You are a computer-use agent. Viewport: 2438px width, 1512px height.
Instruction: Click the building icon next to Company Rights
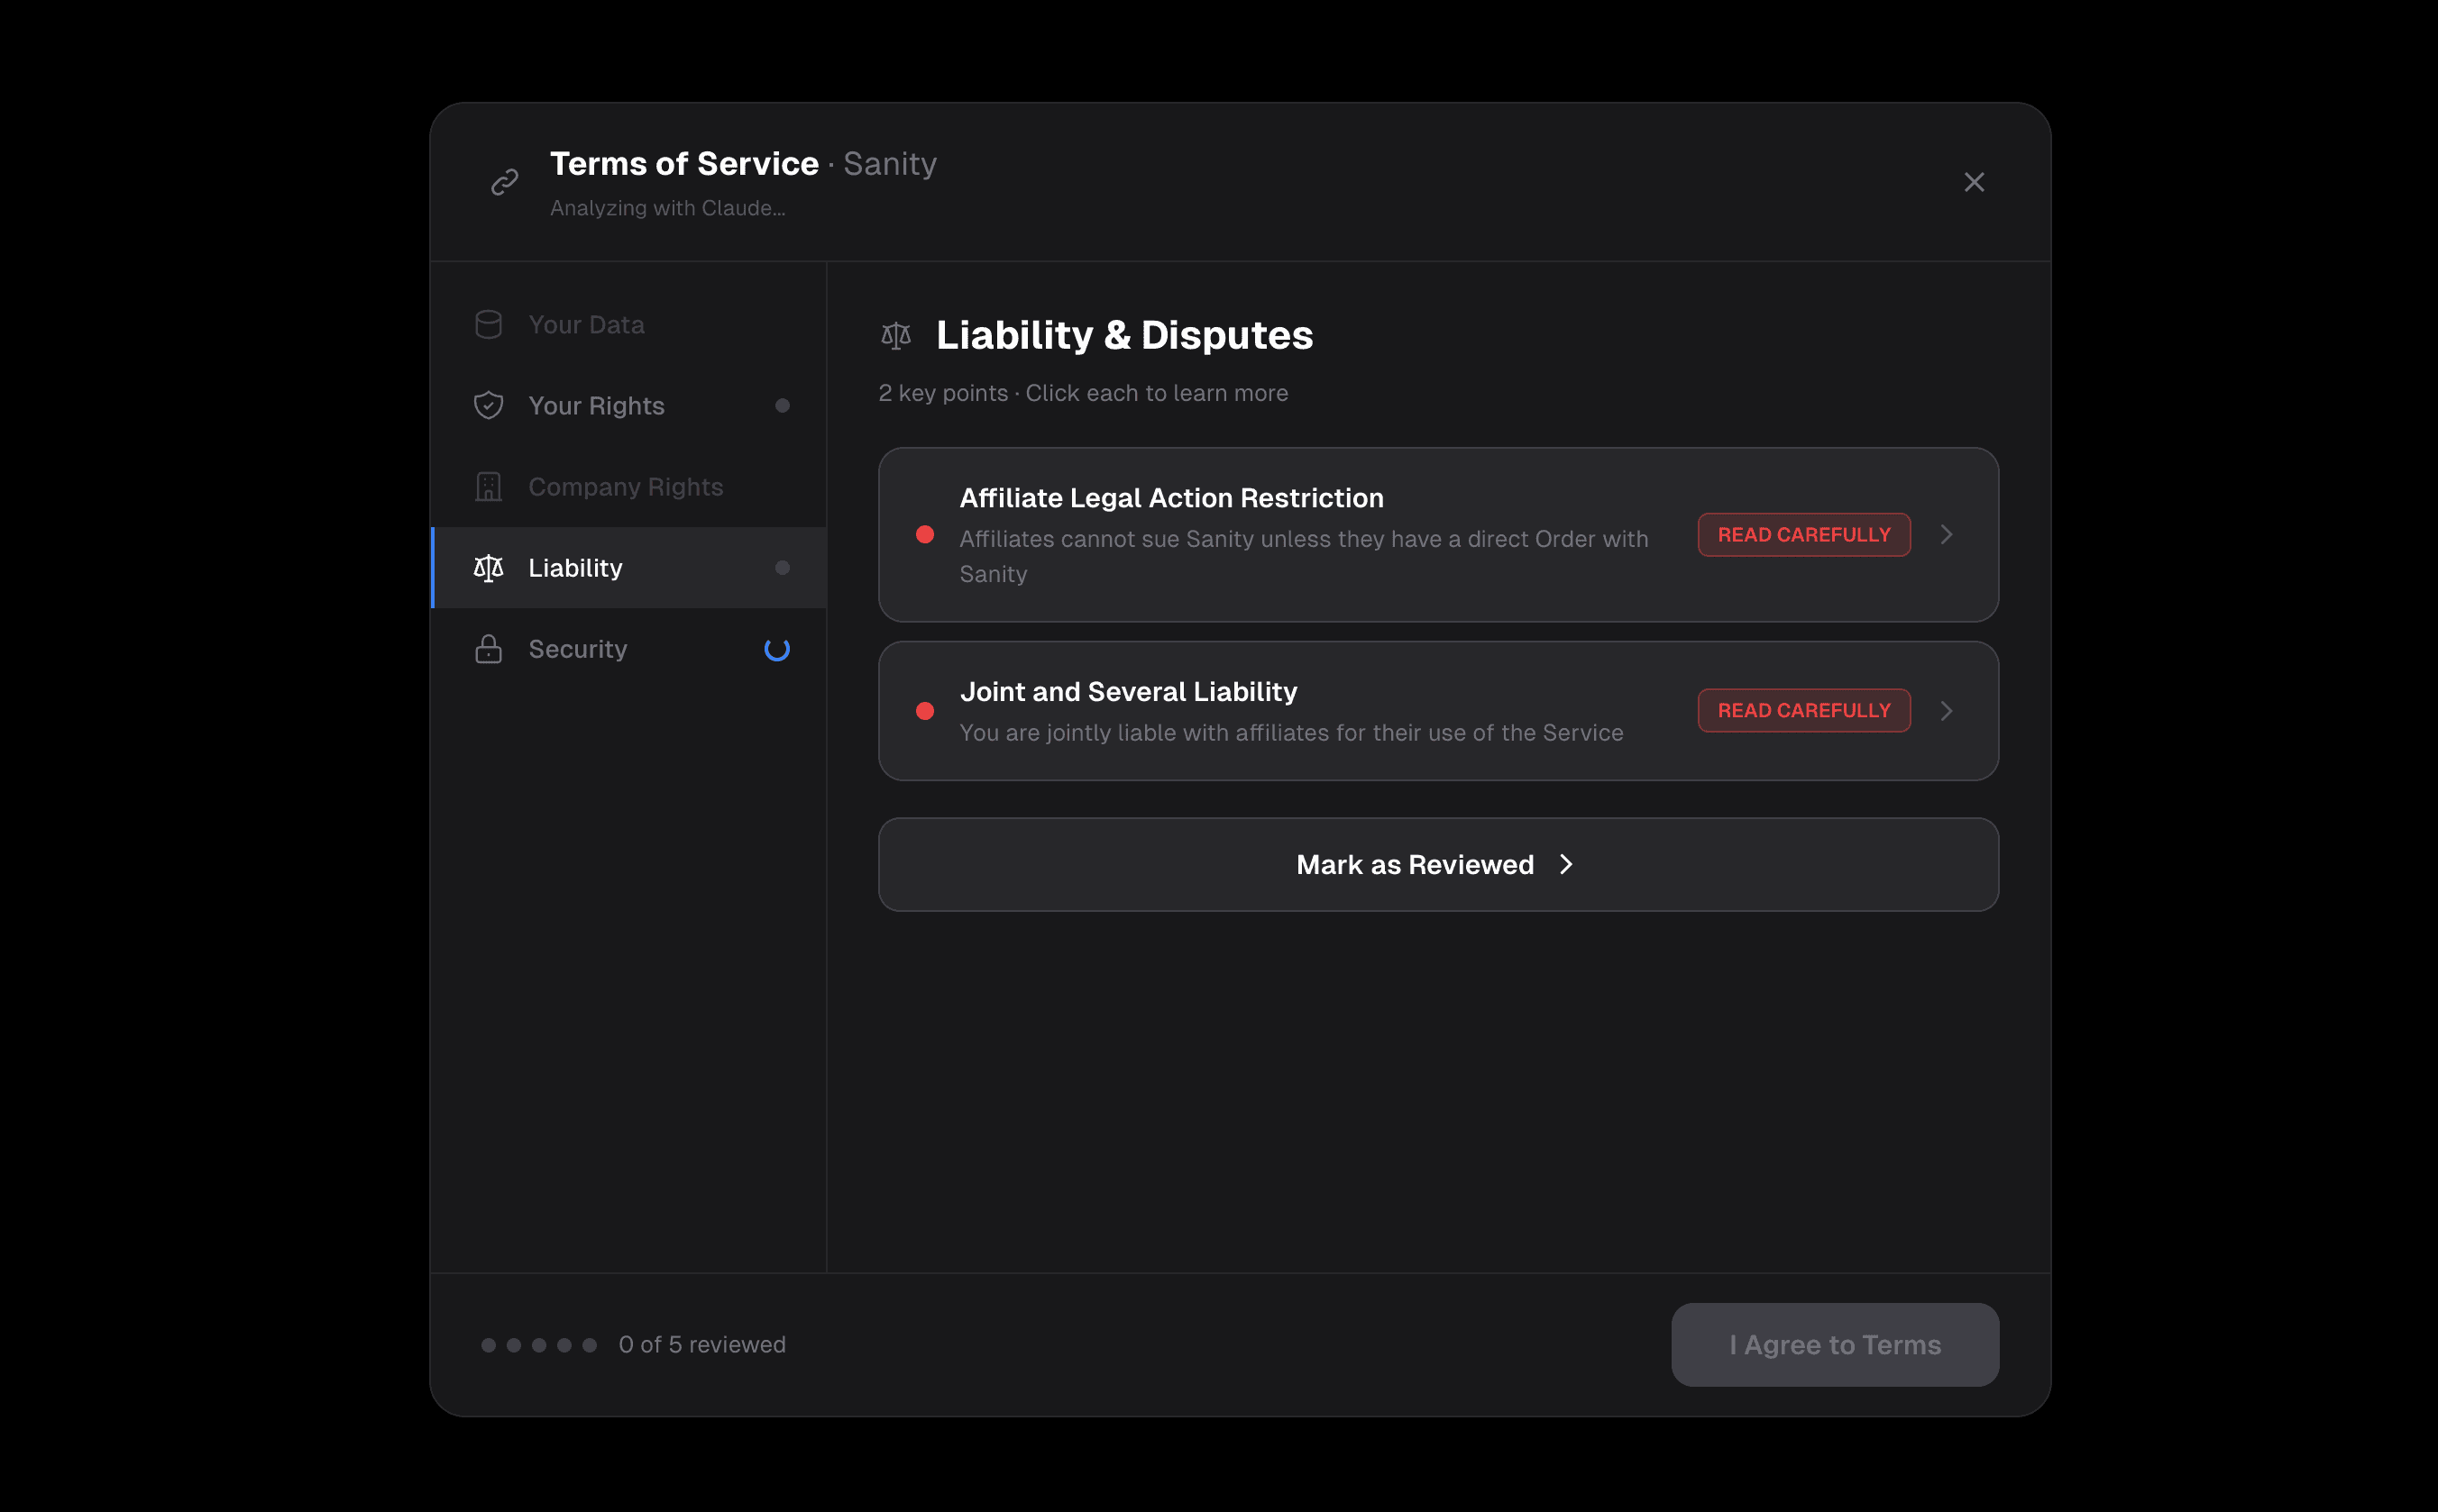click(x=488, y=486)
